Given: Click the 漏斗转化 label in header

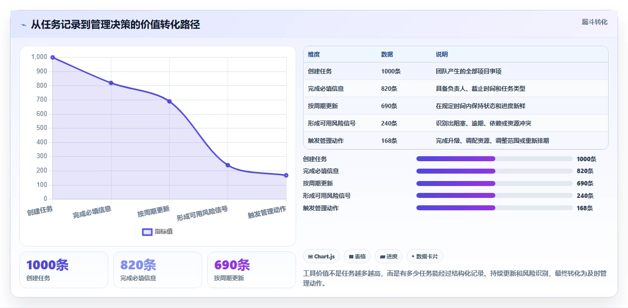Looking at the screenshot, I should (x=595, y=22).
